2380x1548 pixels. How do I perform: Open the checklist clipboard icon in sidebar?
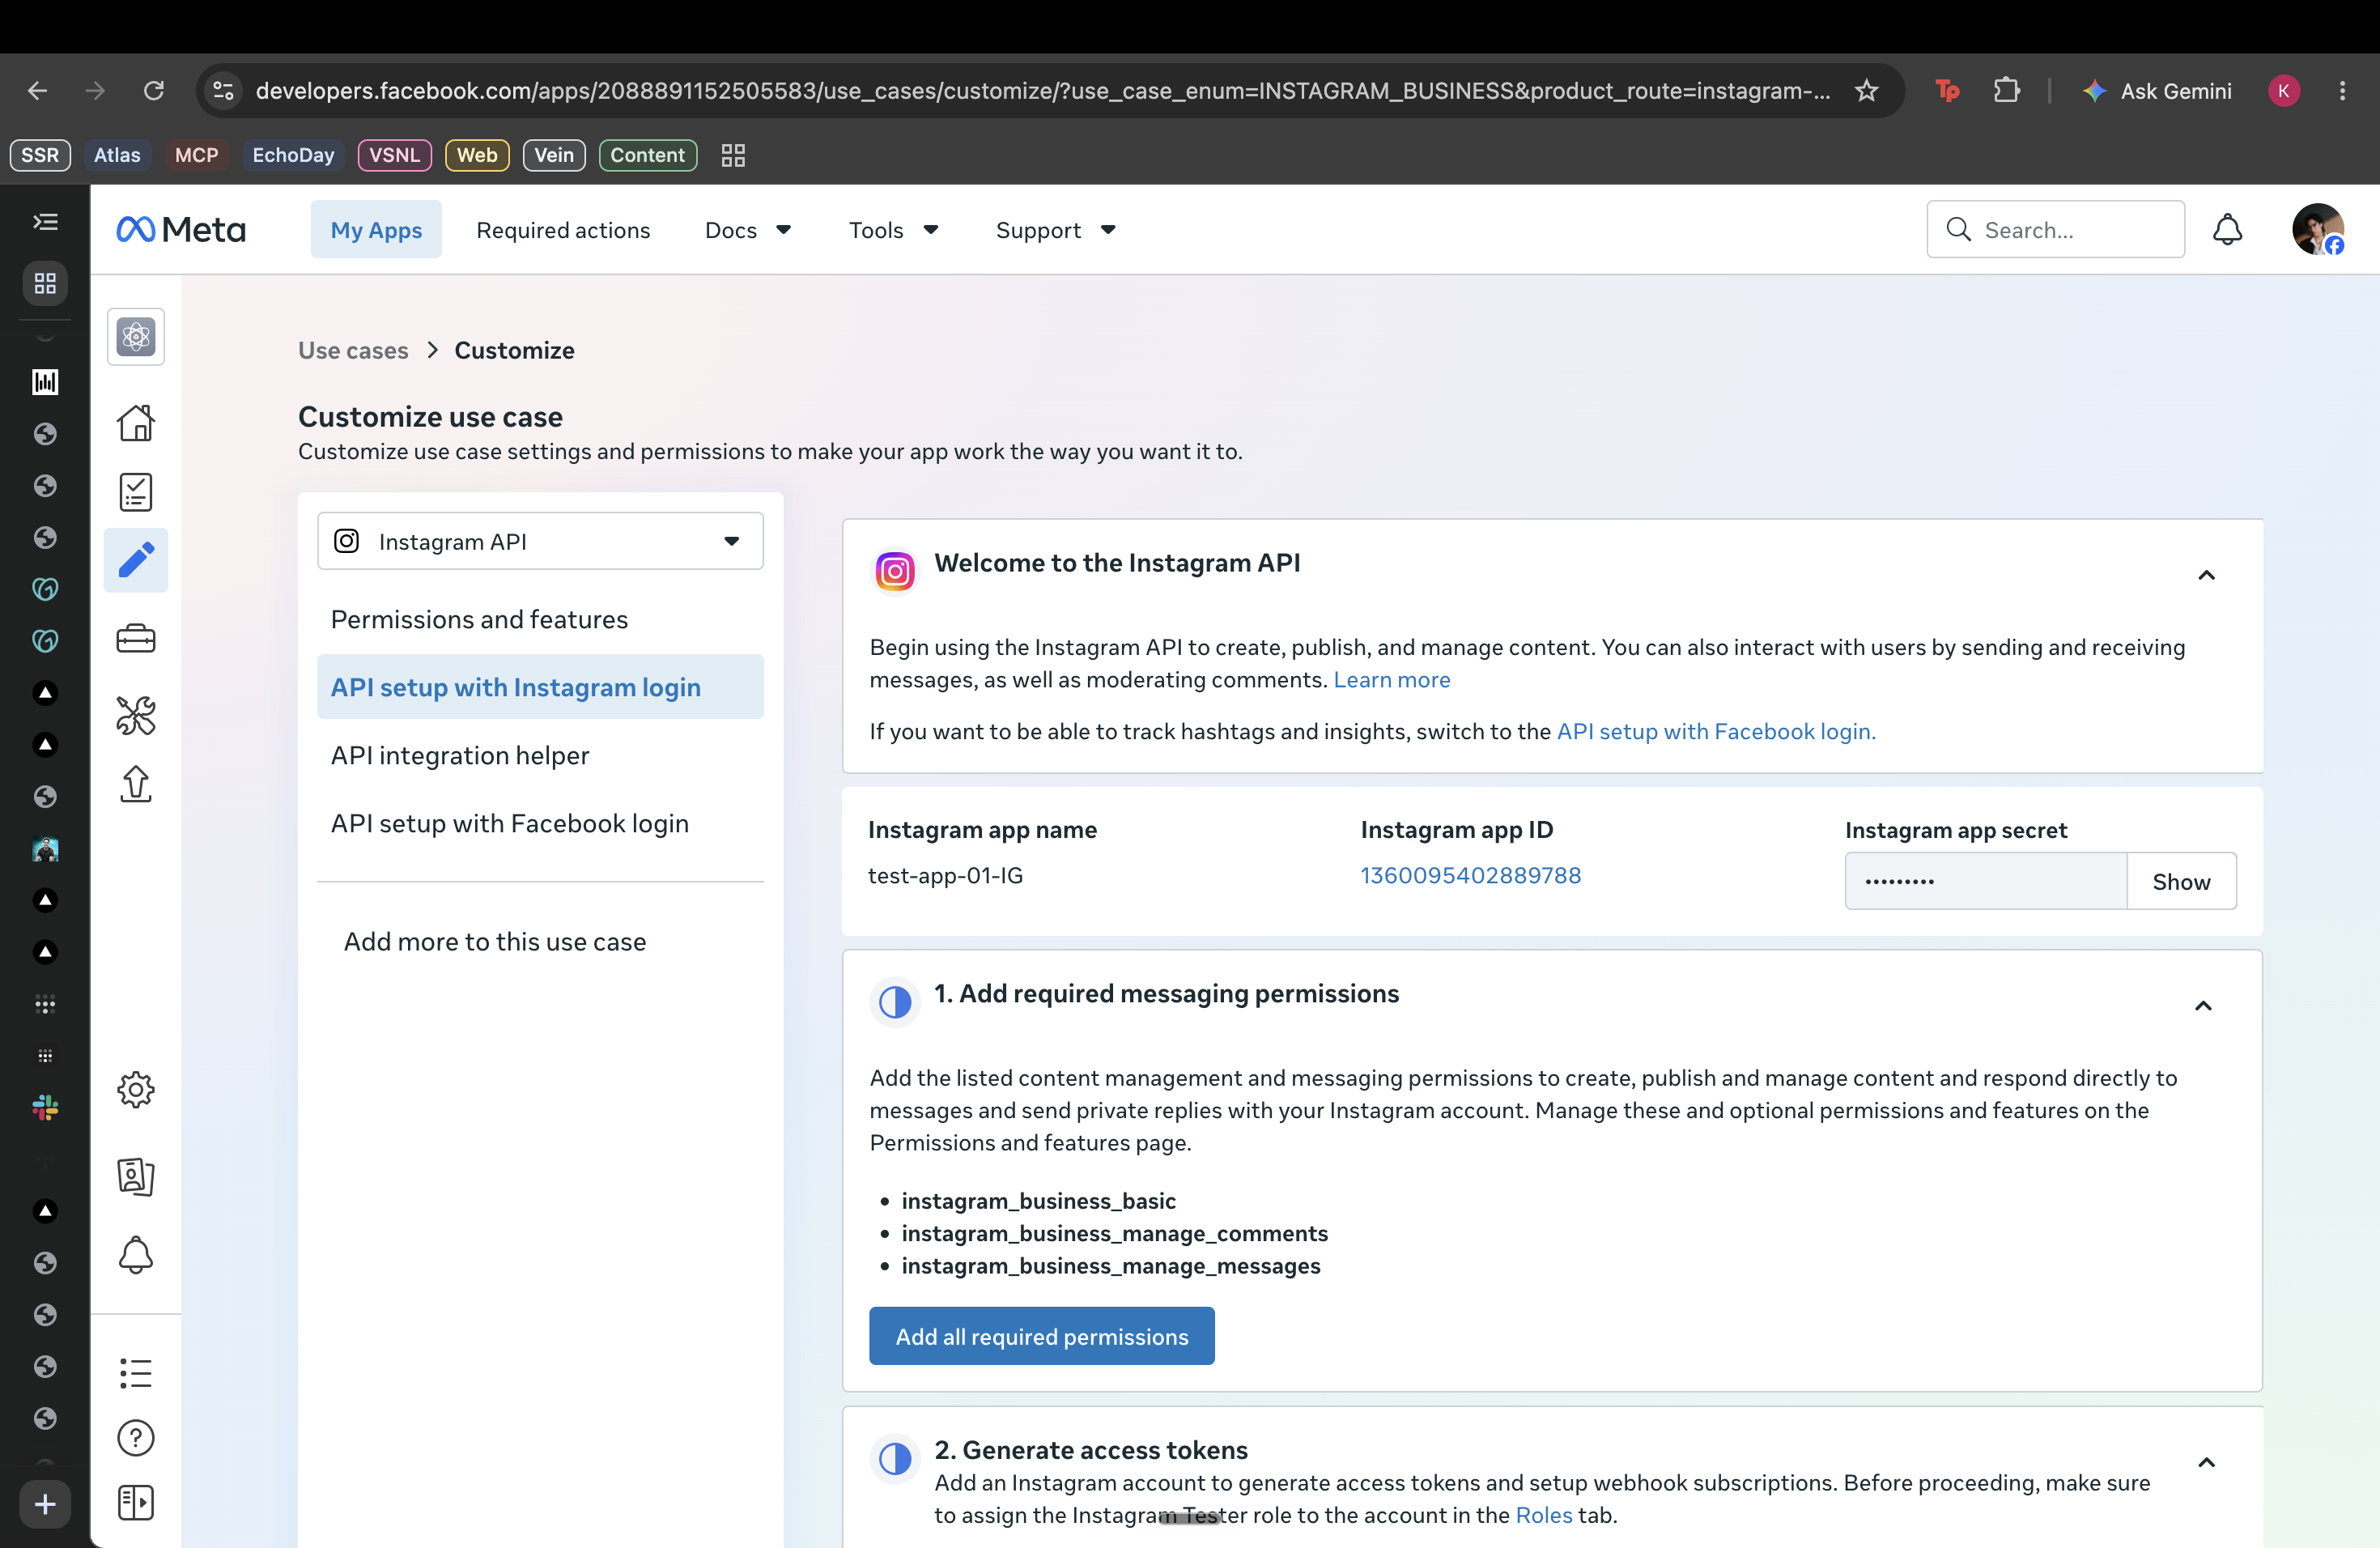coord(136,492)
